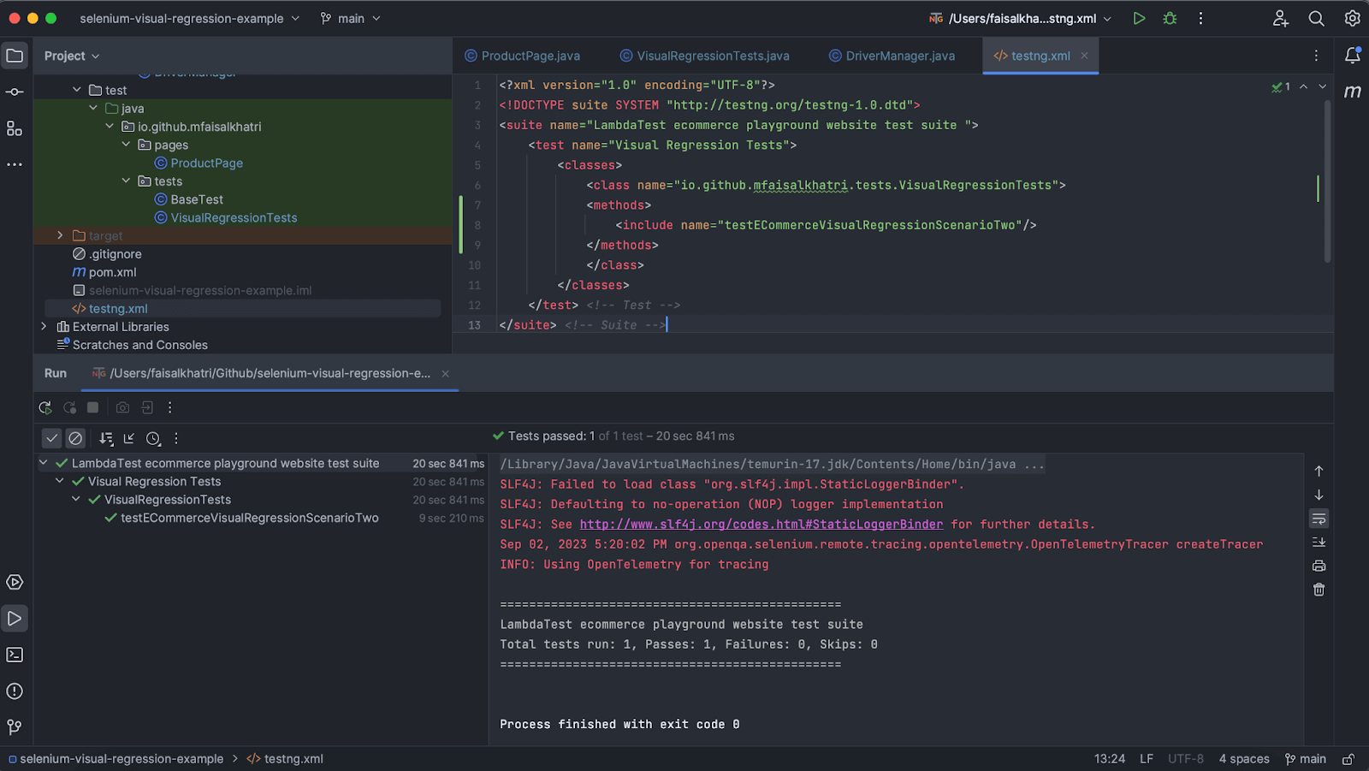Clear the run console output
The image size is (1369, 771).
pos(1319,589)
